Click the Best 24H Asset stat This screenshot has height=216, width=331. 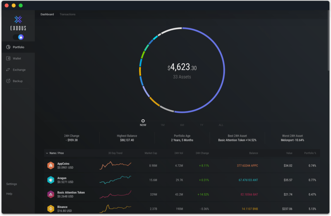(x=237, y=138)
